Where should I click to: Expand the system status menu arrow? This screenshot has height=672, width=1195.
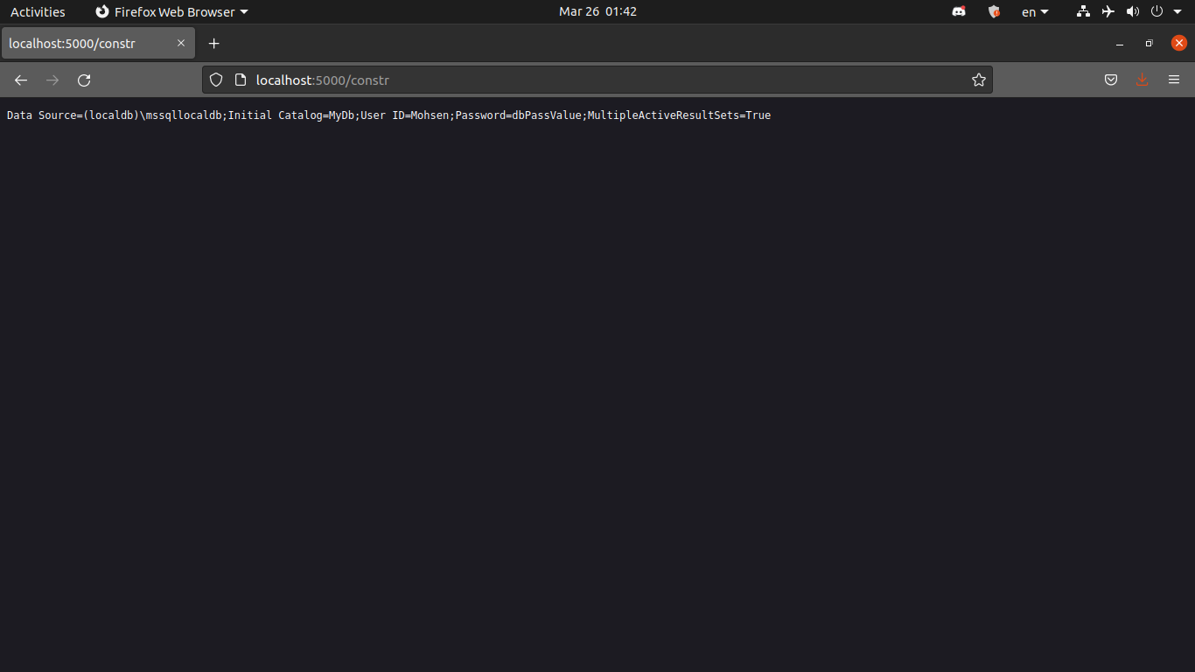(1178, 11)
